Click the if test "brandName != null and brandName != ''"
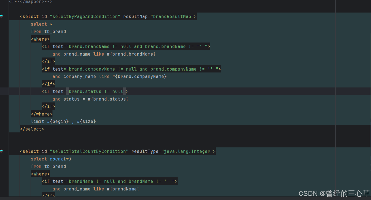371x200 pixels. click(x=110, y=181)
